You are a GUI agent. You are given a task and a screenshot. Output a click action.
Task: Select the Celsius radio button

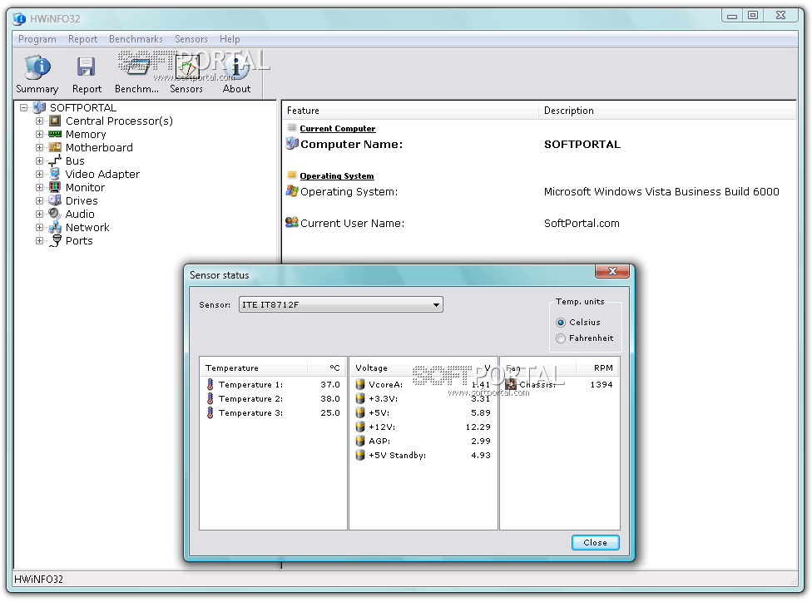click(x=560, y=323)
